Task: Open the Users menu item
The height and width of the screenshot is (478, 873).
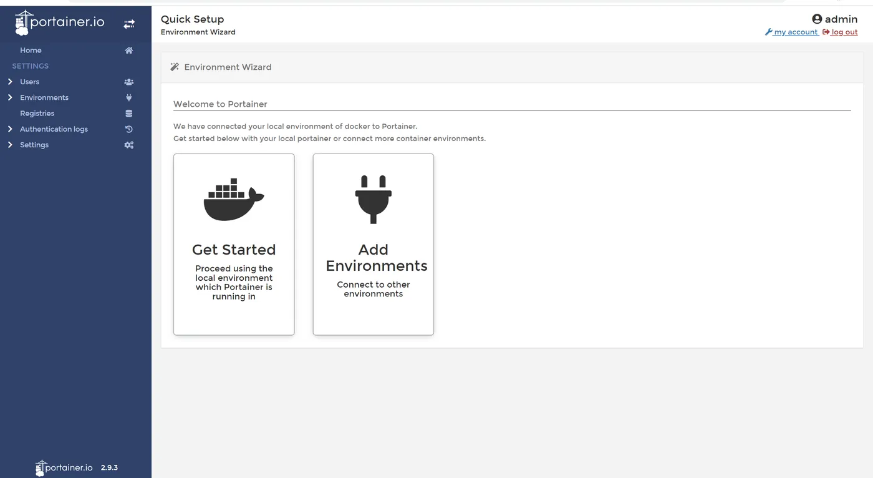Action: pyautogui.click(x=29, y=82)
